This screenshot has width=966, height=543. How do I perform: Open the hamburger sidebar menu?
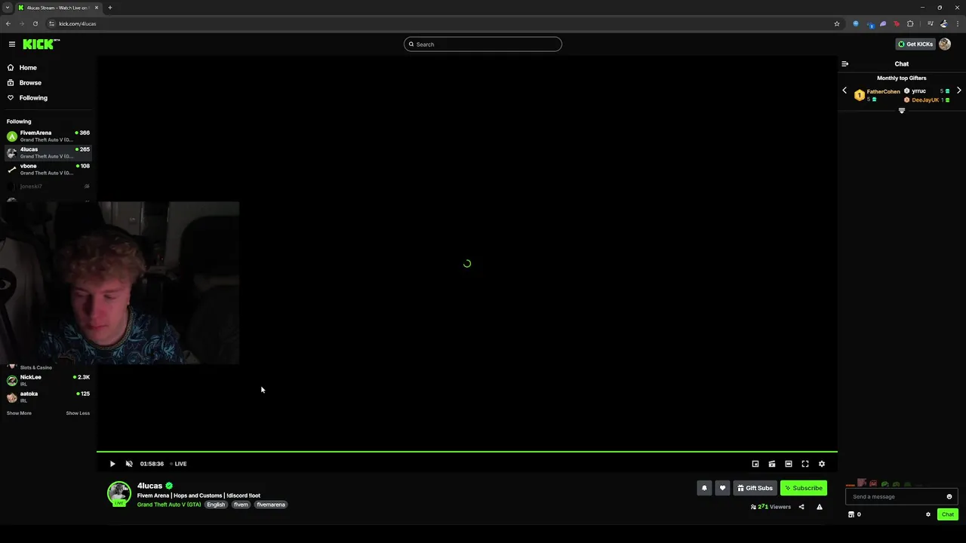click(x=11, y=44)
